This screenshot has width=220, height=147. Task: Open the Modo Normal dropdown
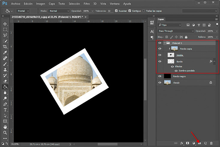coord(59,11)
